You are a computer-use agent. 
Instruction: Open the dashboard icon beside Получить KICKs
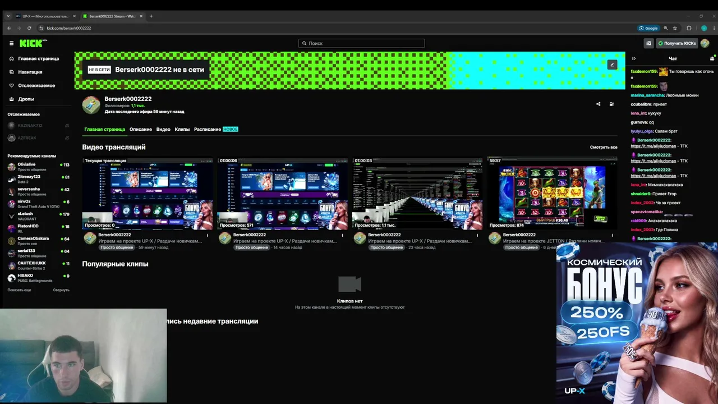coord(649,43)
